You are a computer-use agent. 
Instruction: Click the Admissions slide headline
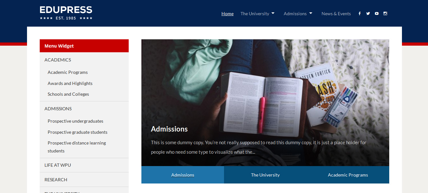(169, 129)
